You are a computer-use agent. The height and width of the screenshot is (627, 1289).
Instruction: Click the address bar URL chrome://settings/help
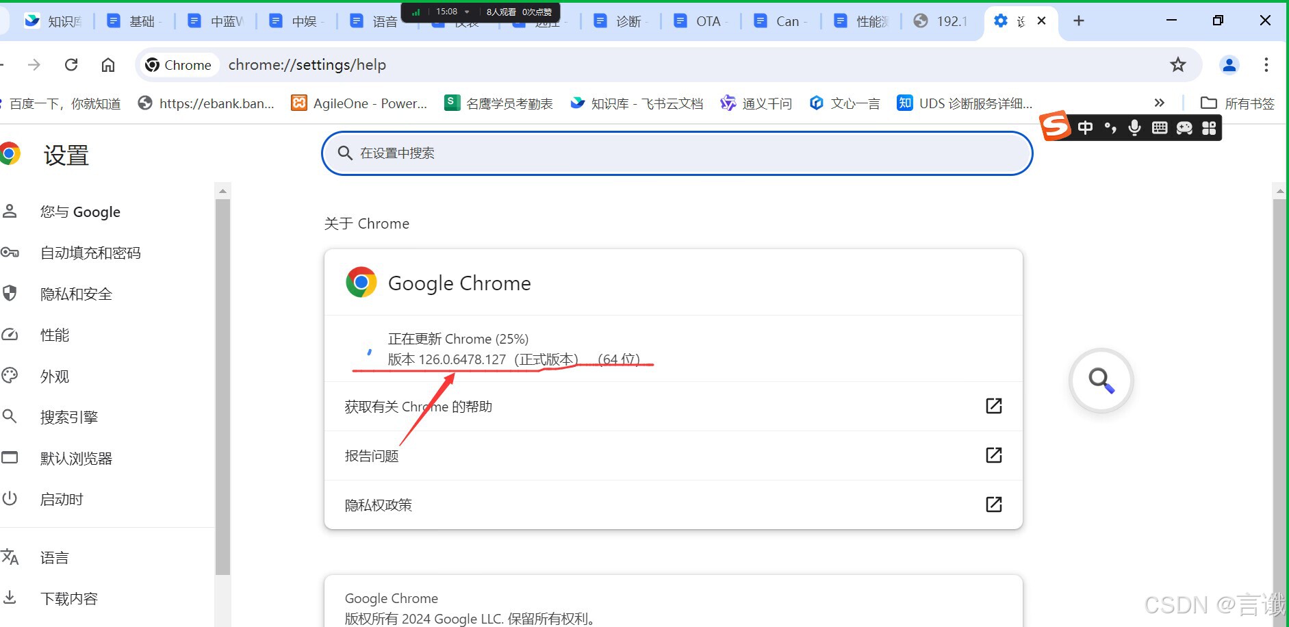(x=307, y=65)
